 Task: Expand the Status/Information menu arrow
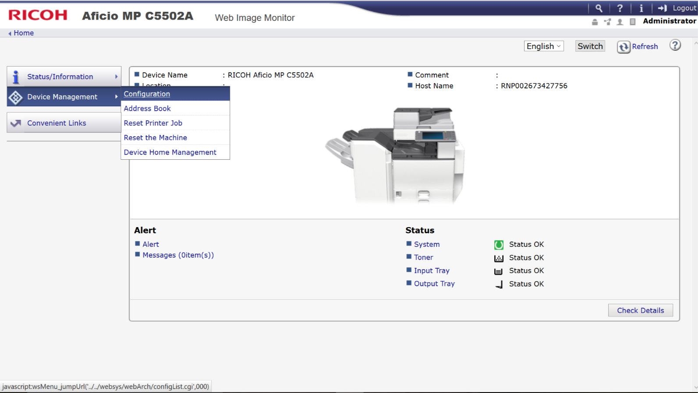pos(116,77)
